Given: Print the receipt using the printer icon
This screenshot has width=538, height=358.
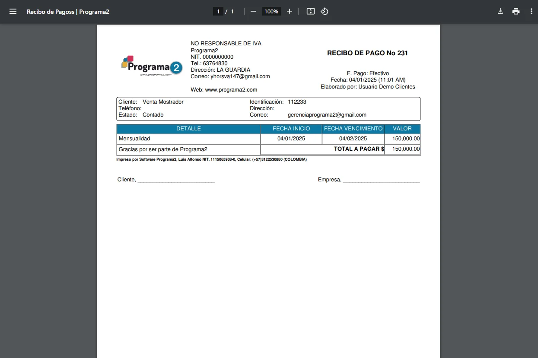Looking at the screenshot, I should (516, 12).
